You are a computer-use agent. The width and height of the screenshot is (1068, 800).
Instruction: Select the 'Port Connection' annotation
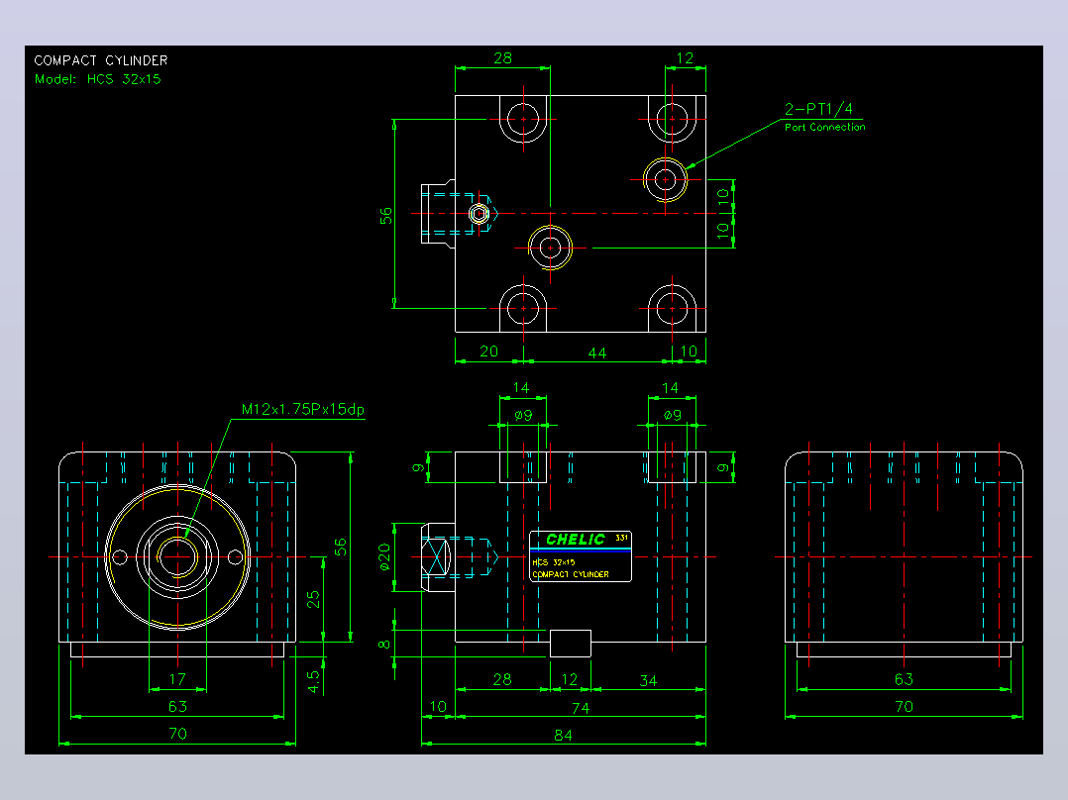click(x=825, y=127)
